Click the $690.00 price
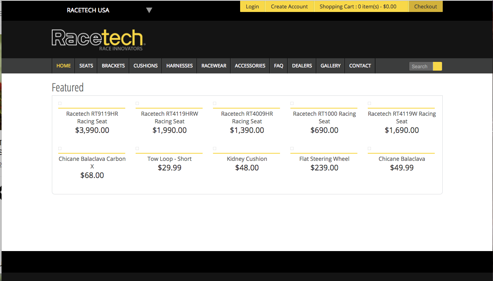This screenshot has width=493, height=281. (324, 130)
